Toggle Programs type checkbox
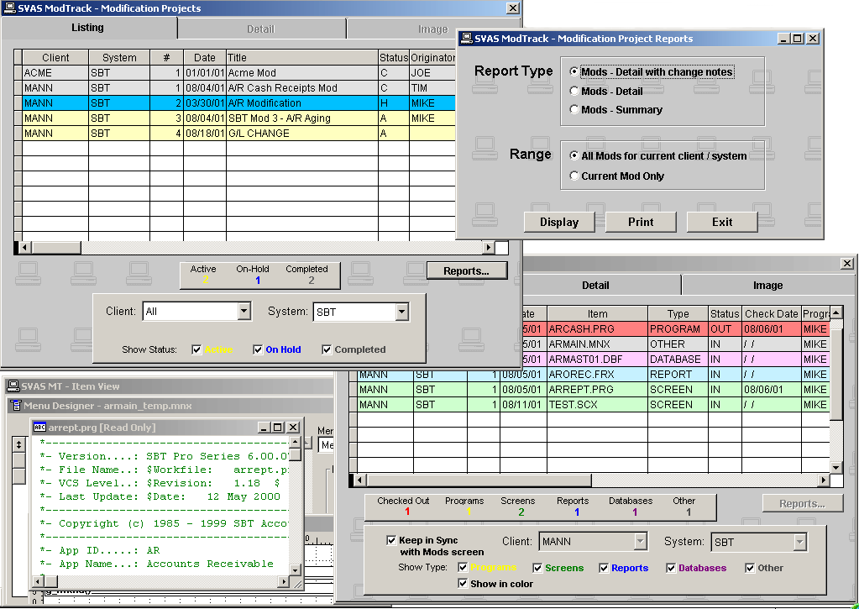 pos(463,567)
